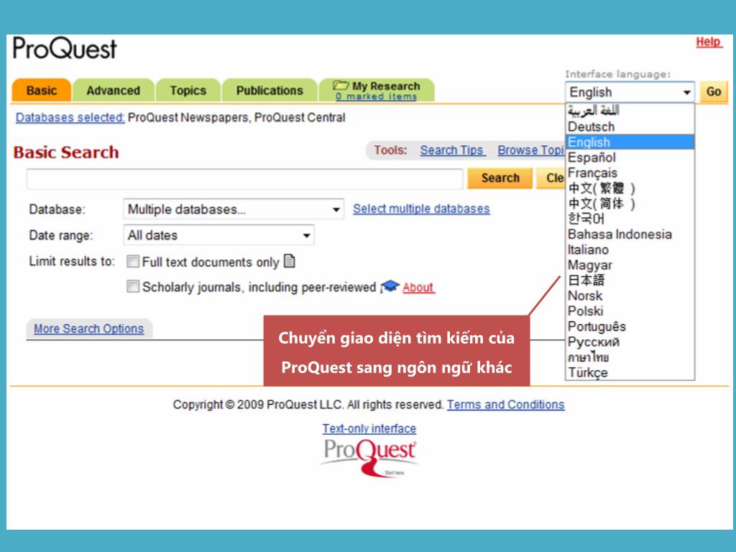Click the ProQuest footer logo
The width and height of the screenshot is (736, 552).
pyautogui.click(x=369, y=457)
